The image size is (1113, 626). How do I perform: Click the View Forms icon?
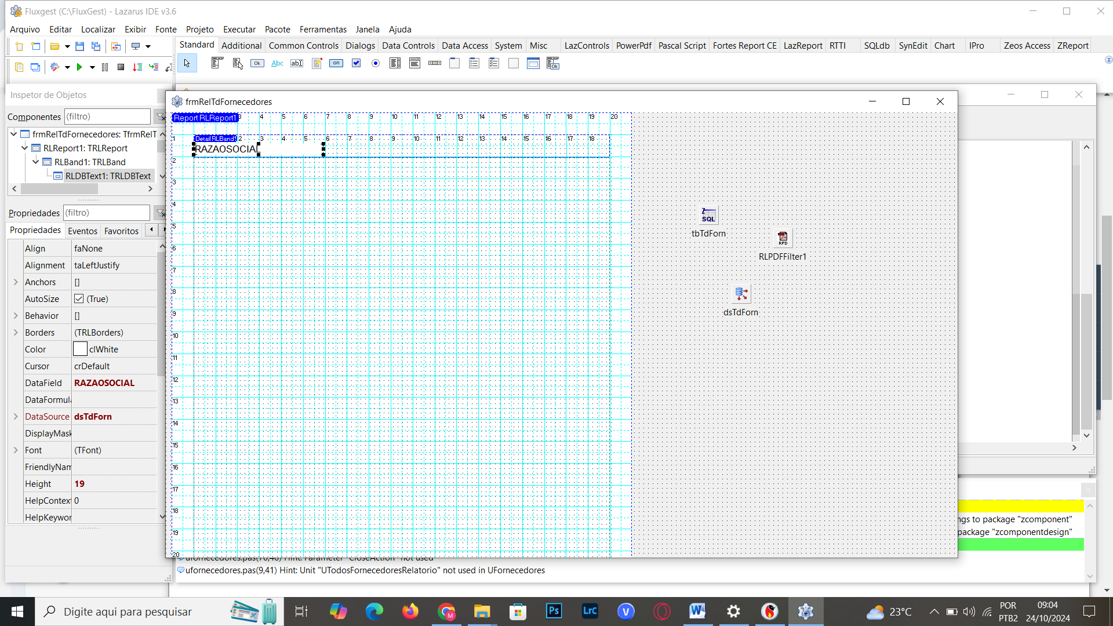[x=35, y=67]
